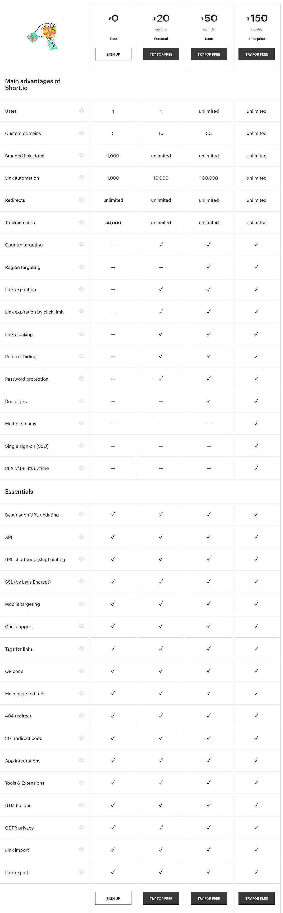Click the info icon next to Users
The height and width of the screenshot is (913, 283).
pyautogui.click(x=81, y=111)
